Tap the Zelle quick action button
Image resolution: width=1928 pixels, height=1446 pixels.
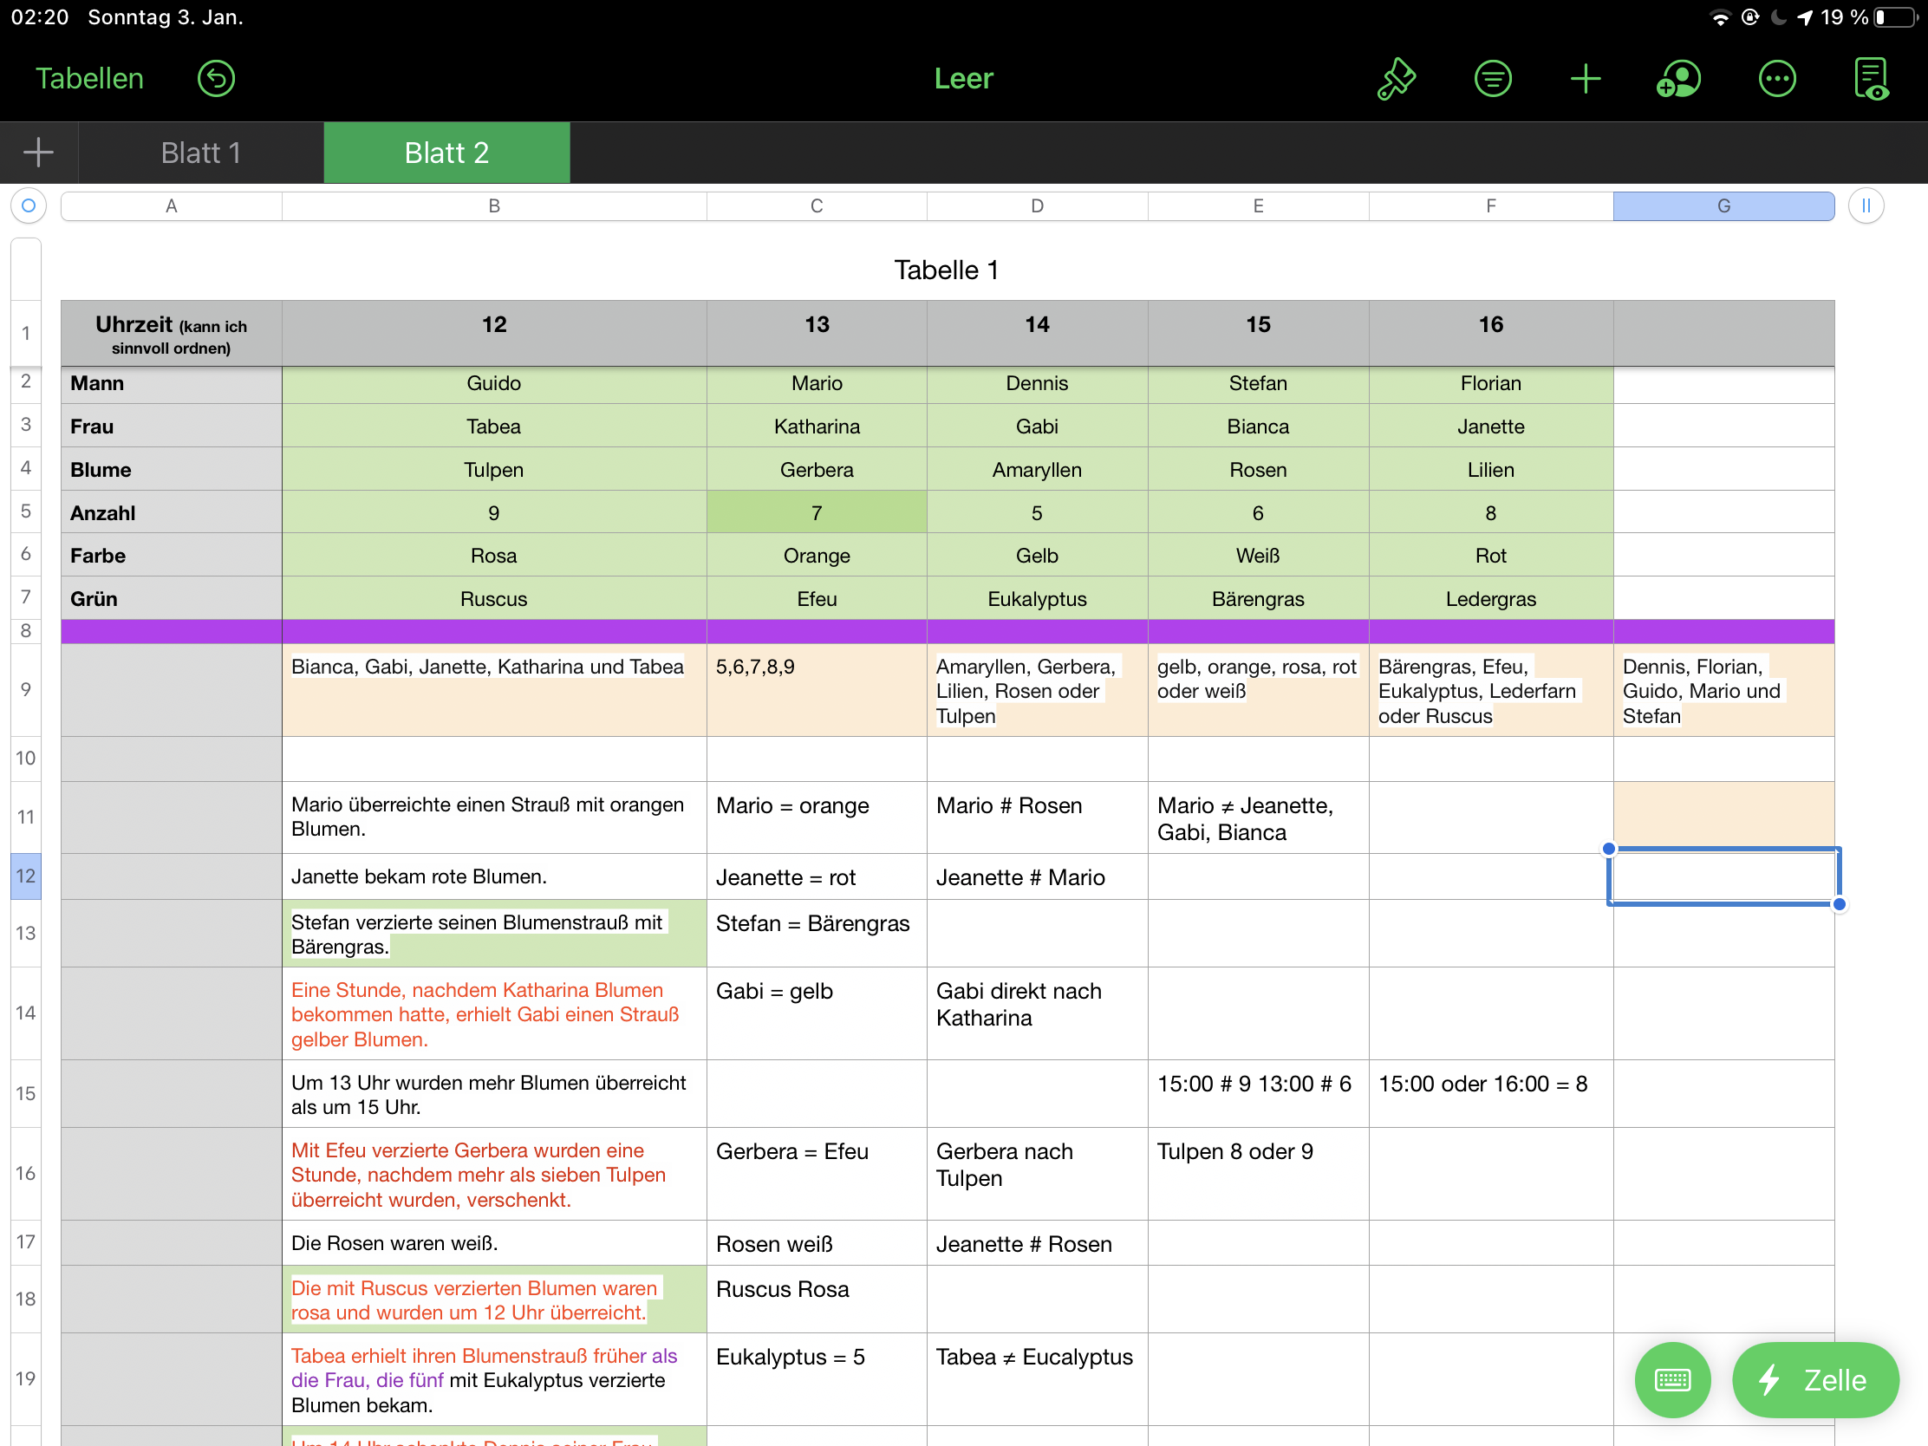(1814, 1380)
